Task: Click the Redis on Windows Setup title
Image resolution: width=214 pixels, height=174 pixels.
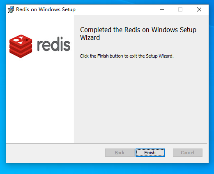Action: 46,9
